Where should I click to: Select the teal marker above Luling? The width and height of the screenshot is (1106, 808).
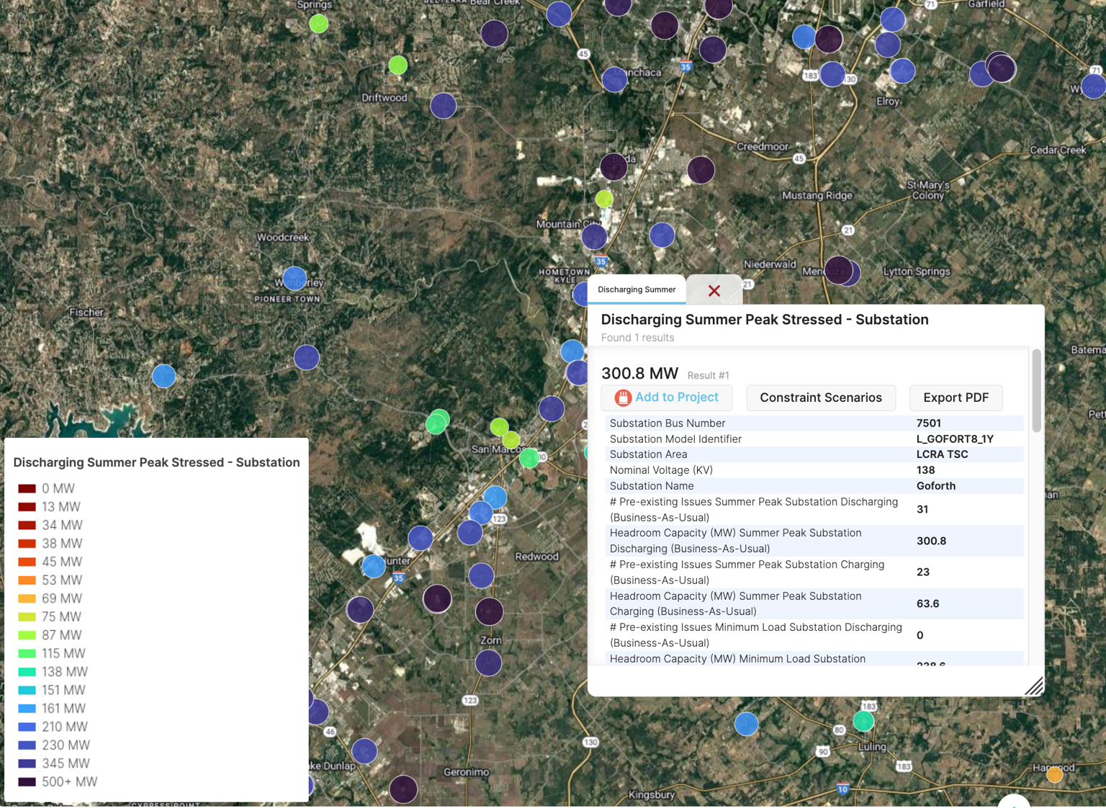click(863, 720)
